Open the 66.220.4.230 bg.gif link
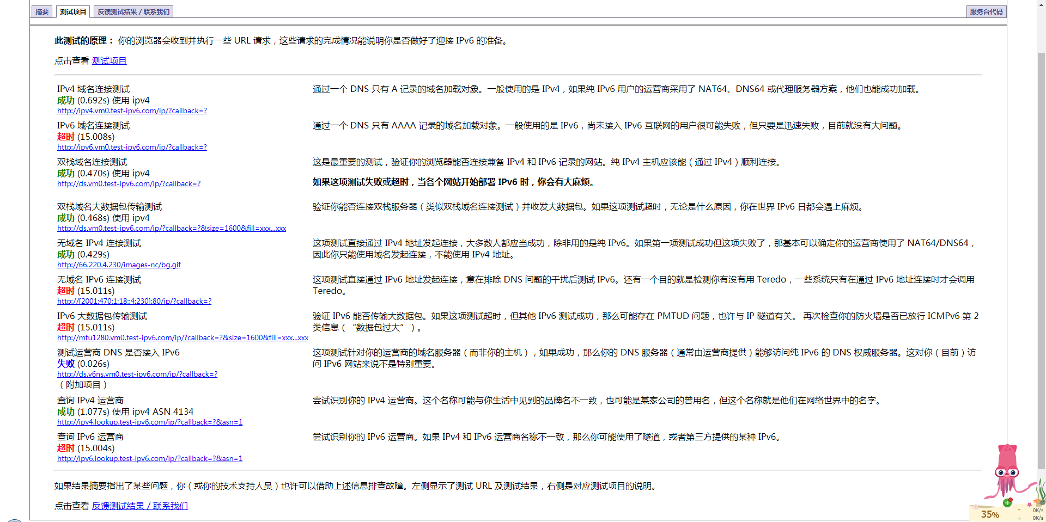 click(119, 265)
